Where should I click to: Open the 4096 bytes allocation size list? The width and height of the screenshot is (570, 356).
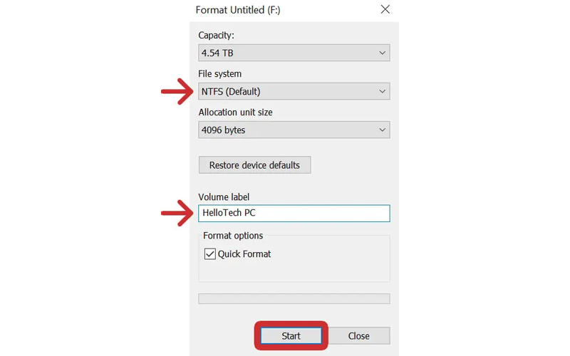285,130
